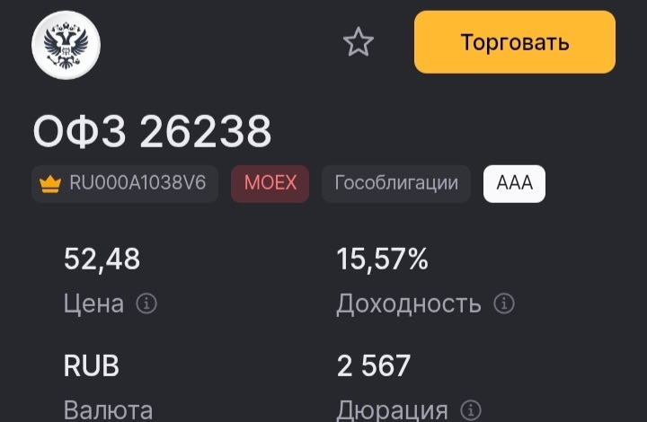
Task: Open the Гособлигации category tag
Action: (x=396, y=184)
